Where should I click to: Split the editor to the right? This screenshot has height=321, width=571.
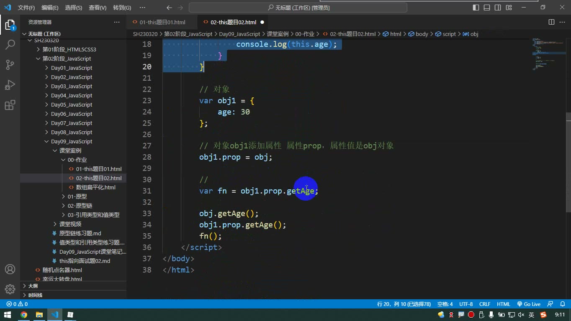[551, 22]
